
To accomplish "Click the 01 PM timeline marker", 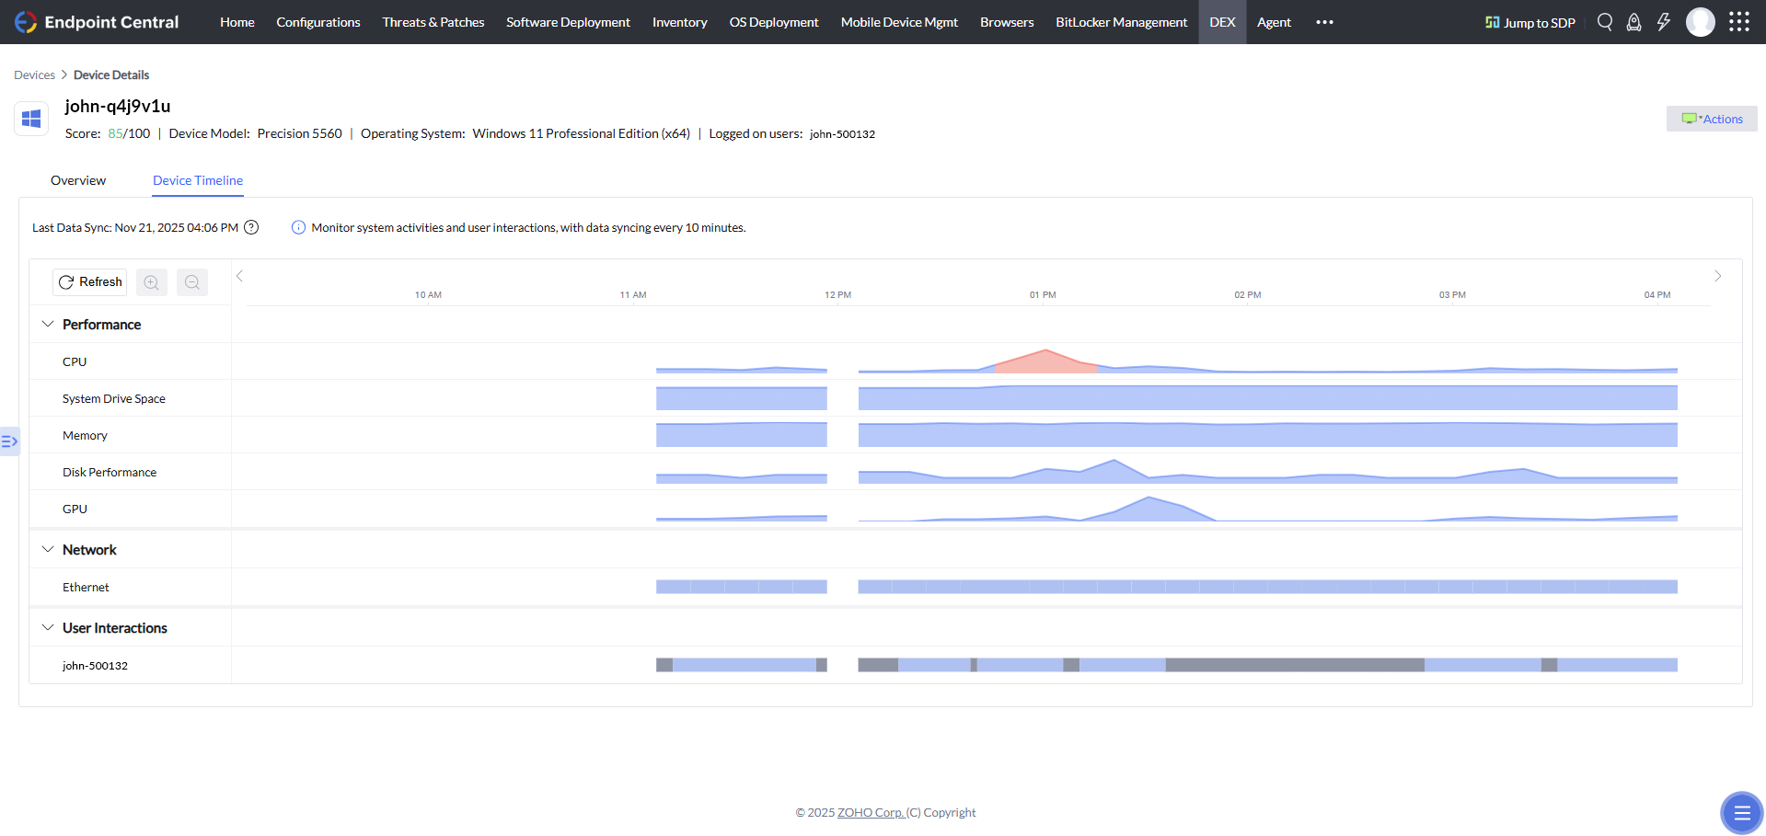I will pyautogui.click(x=1043, y=295).
